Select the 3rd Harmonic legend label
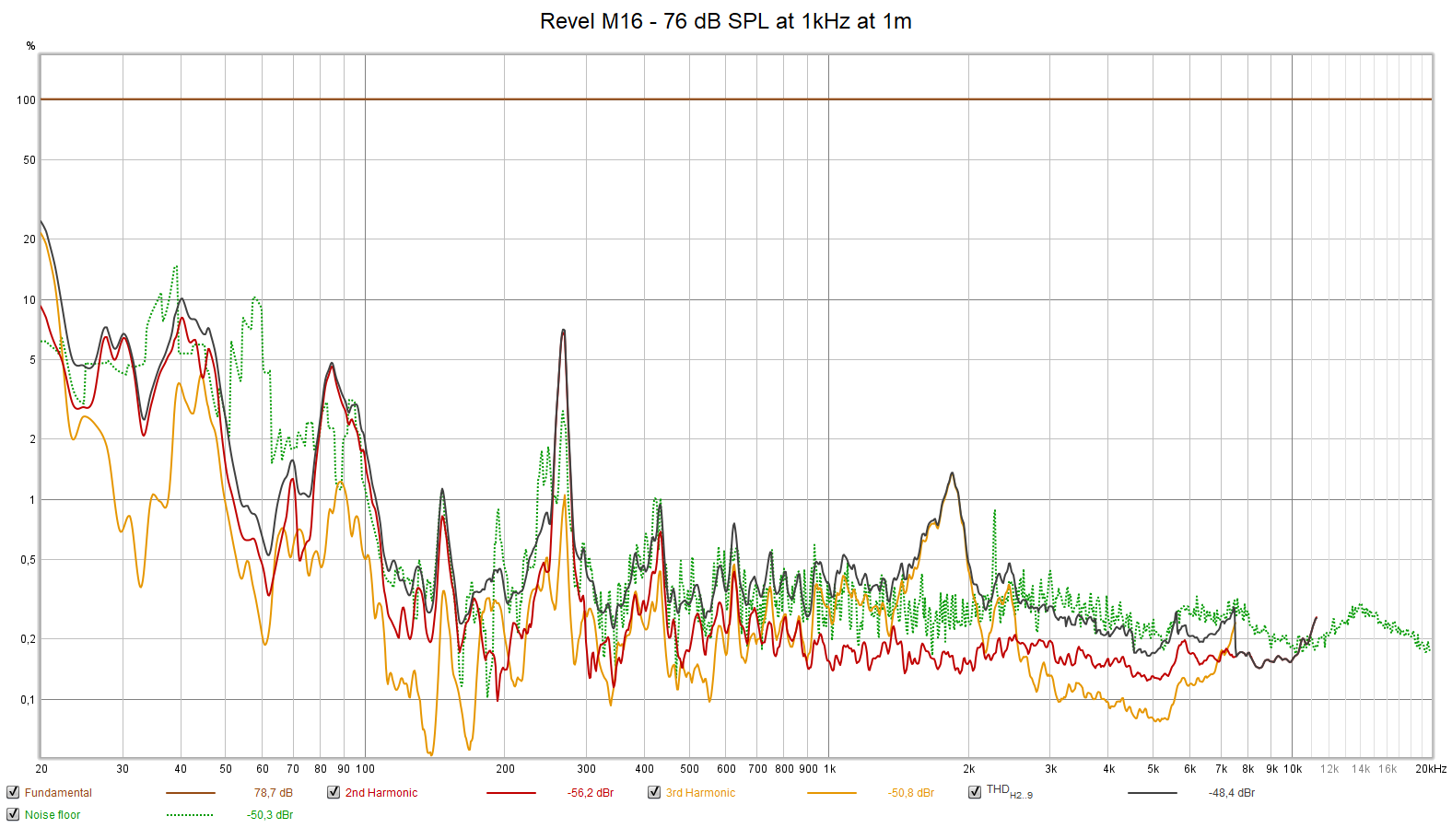This screenshot has width=1452, height=828. (700, 793)
